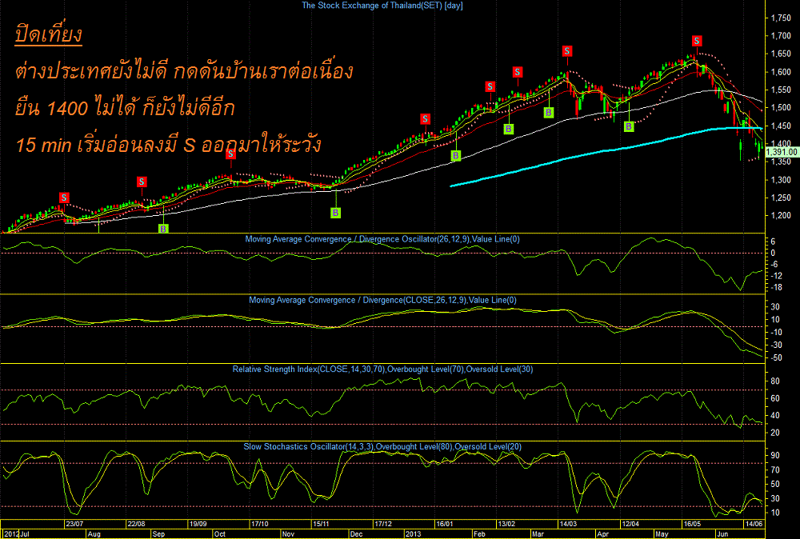Image resolution: width=800 pixels, height=539 pixels.
Task: Select the S sell marker near the 22/08 date
Action: [142, 182]
